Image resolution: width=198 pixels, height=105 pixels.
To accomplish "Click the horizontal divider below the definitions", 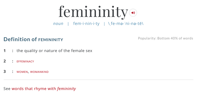I will pos(98,80).
